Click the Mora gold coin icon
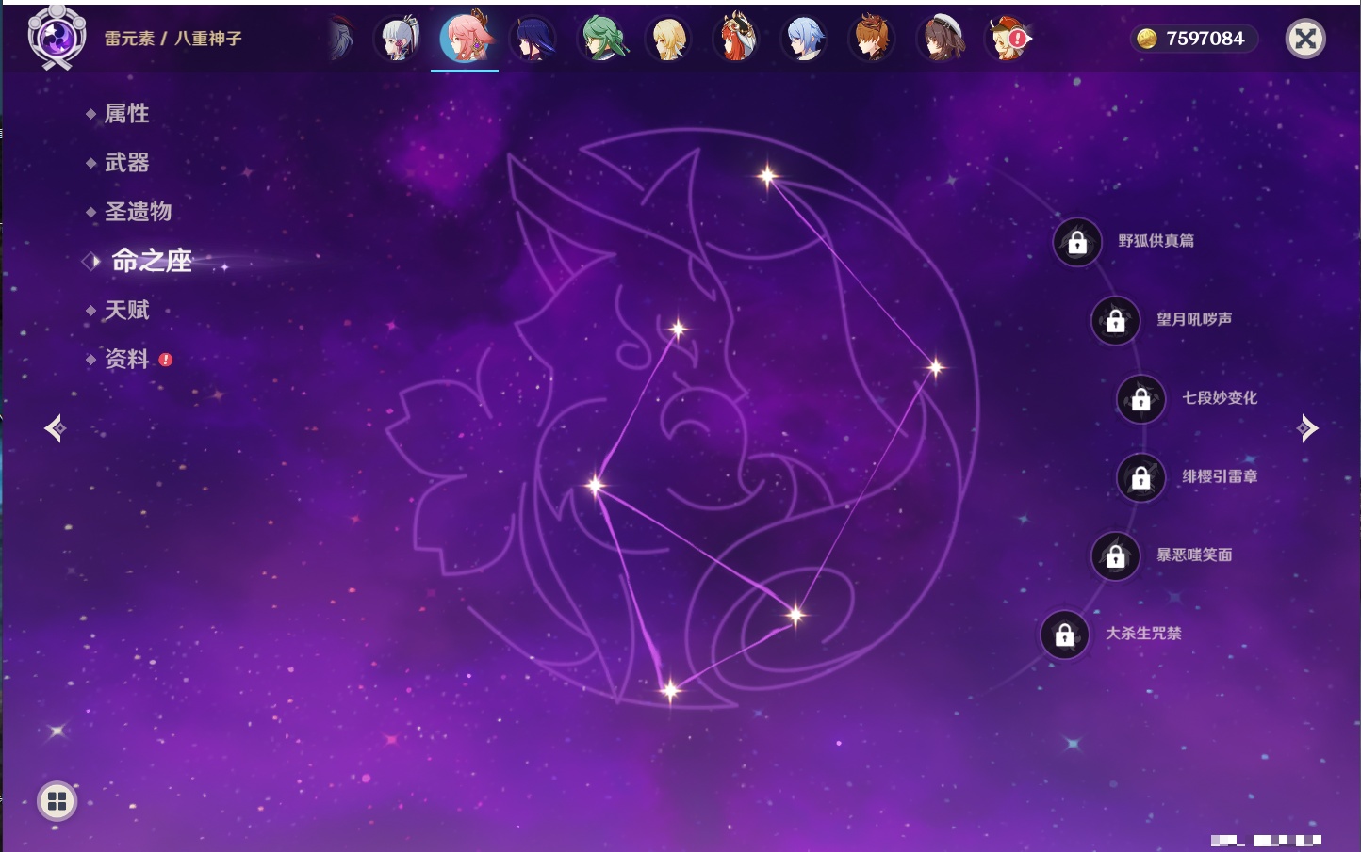The image size is (1361, 852). [1146, 39]
